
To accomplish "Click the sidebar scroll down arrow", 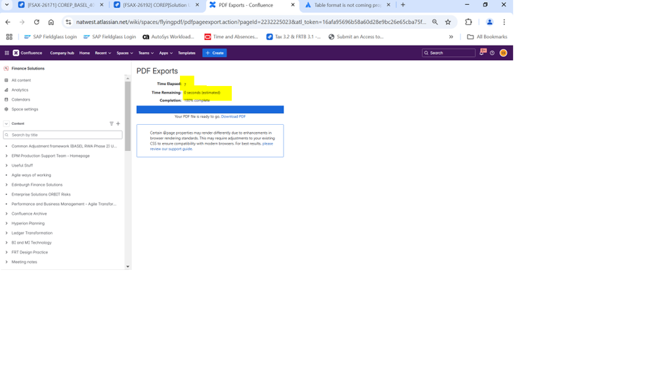I will pos(127,267).
